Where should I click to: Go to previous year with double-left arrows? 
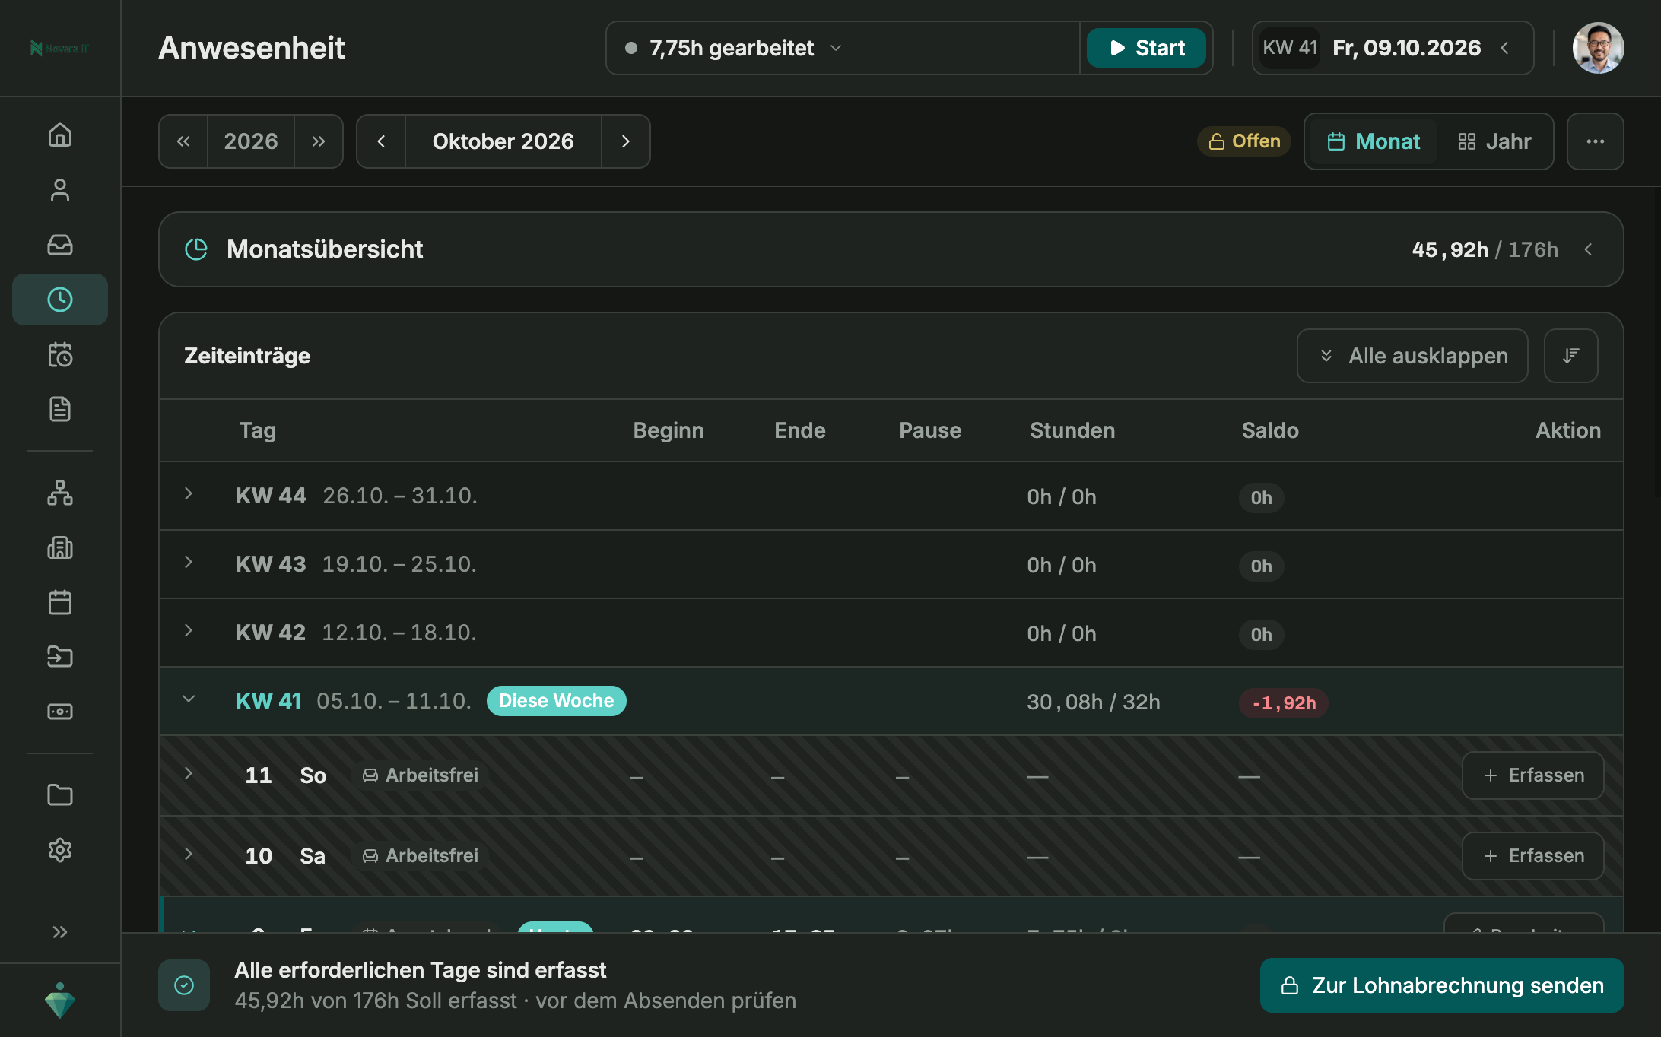[183, 141]
